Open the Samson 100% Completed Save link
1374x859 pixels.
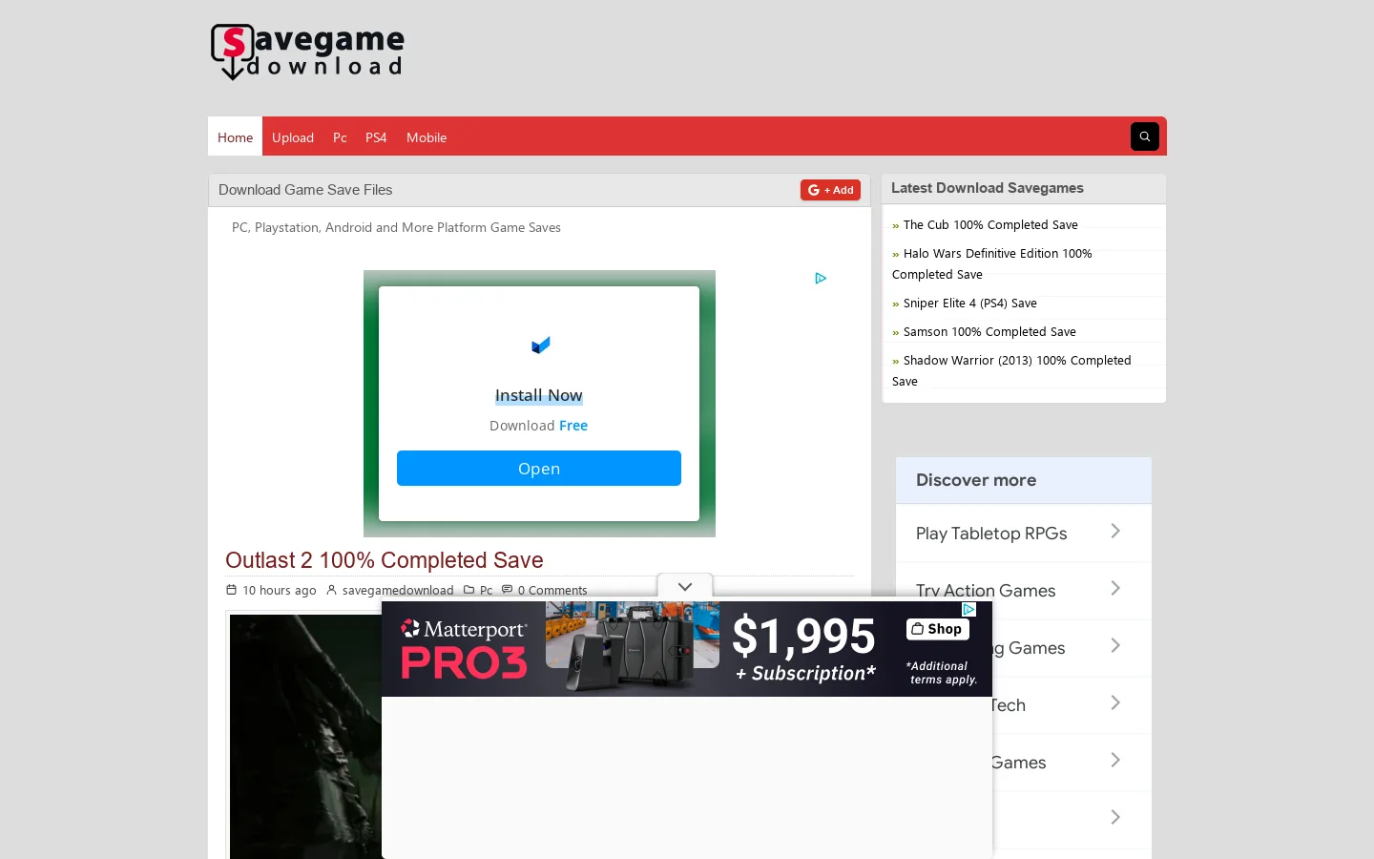tap(989, 332)
